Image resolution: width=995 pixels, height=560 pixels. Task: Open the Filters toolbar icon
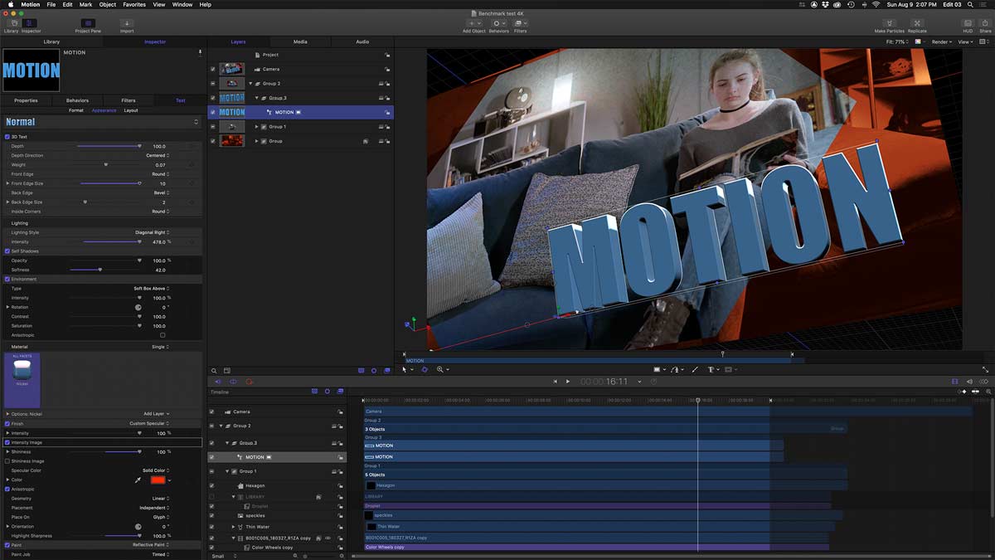[520, 23]
